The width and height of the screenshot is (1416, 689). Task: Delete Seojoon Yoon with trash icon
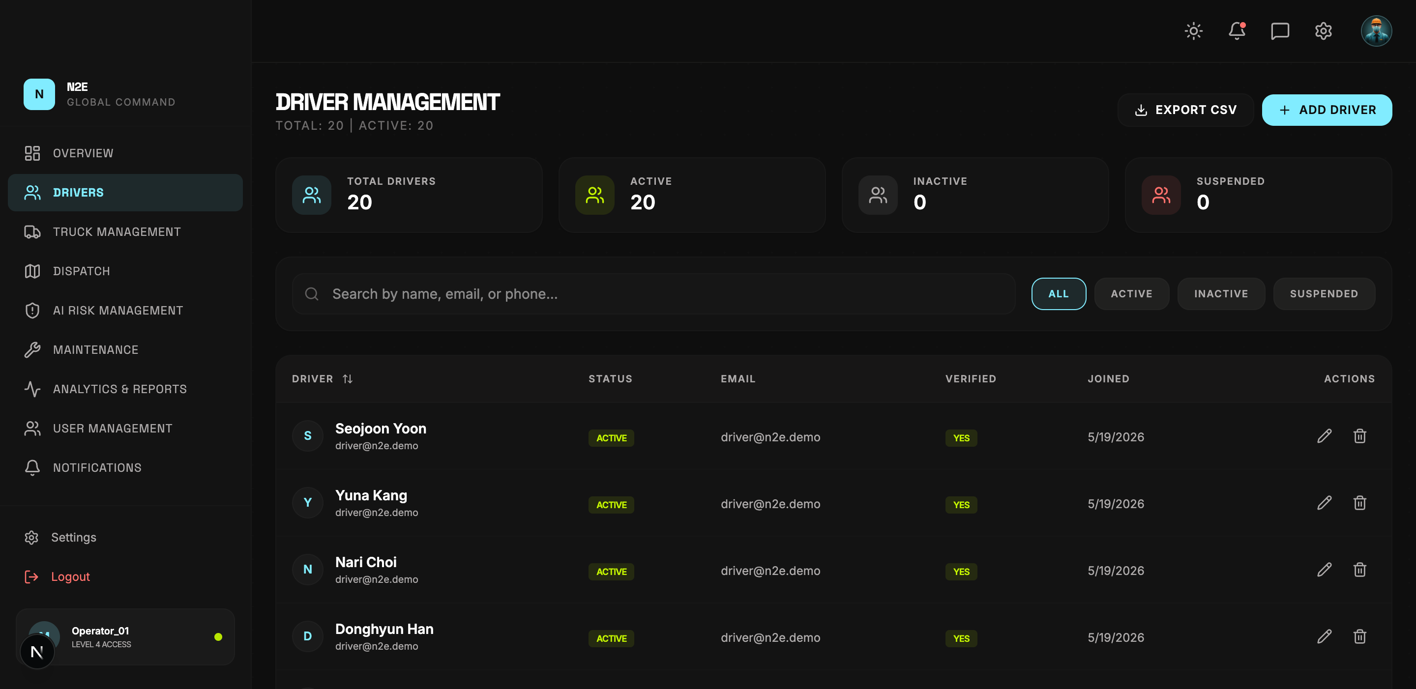pos(1359,436)
